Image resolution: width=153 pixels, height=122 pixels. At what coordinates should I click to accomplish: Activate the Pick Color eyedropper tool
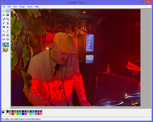coord(4,19)
